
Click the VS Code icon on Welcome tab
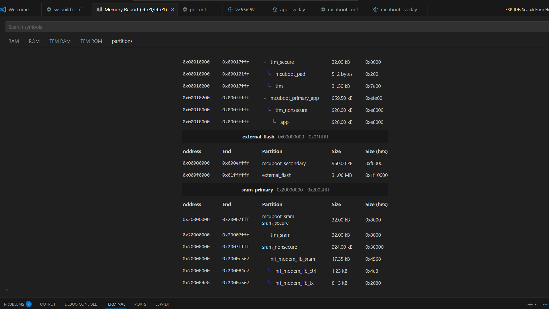tap(3, 10)
